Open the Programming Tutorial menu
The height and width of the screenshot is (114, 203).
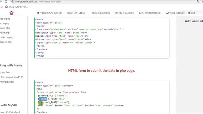(x=50, y=13)
